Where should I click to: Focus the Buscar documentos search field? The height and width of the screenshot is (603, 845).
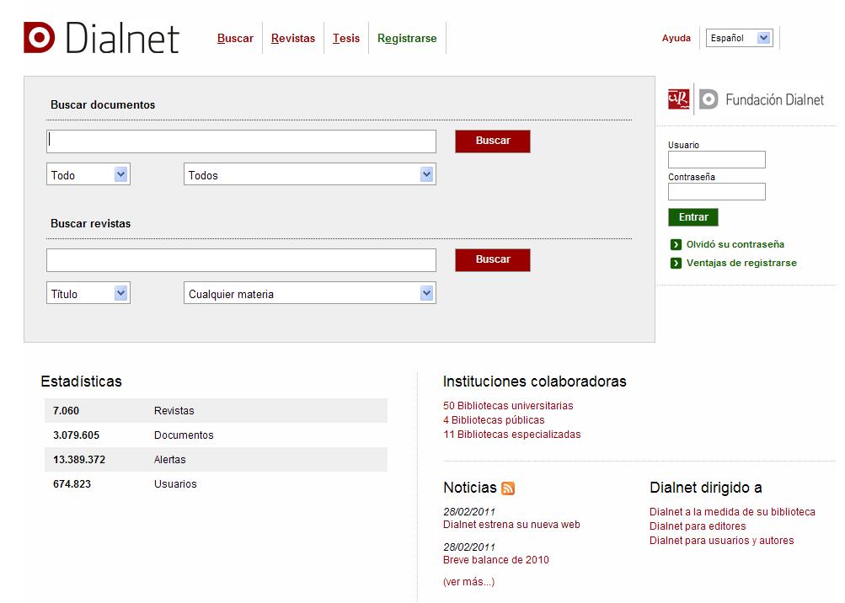coord(241,141)
